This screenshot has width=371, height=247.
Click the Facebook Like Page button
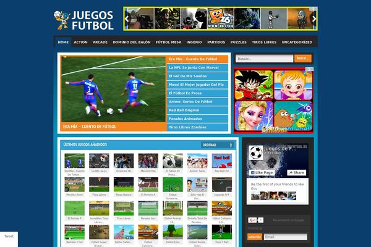(262, 172)
